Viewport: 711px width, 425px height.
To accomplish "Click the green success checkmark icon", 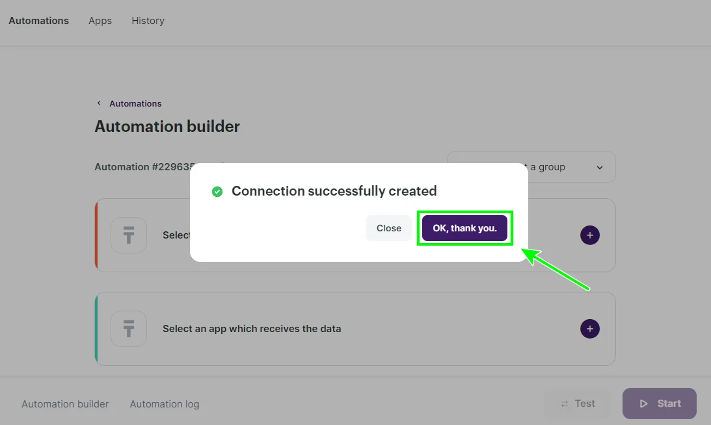I will click(216, 191).
